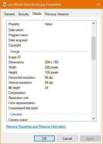The height and width of the screenshot is (144, 103).
Task: Click the image file icon in title bar
Action: tap(5, 4)
